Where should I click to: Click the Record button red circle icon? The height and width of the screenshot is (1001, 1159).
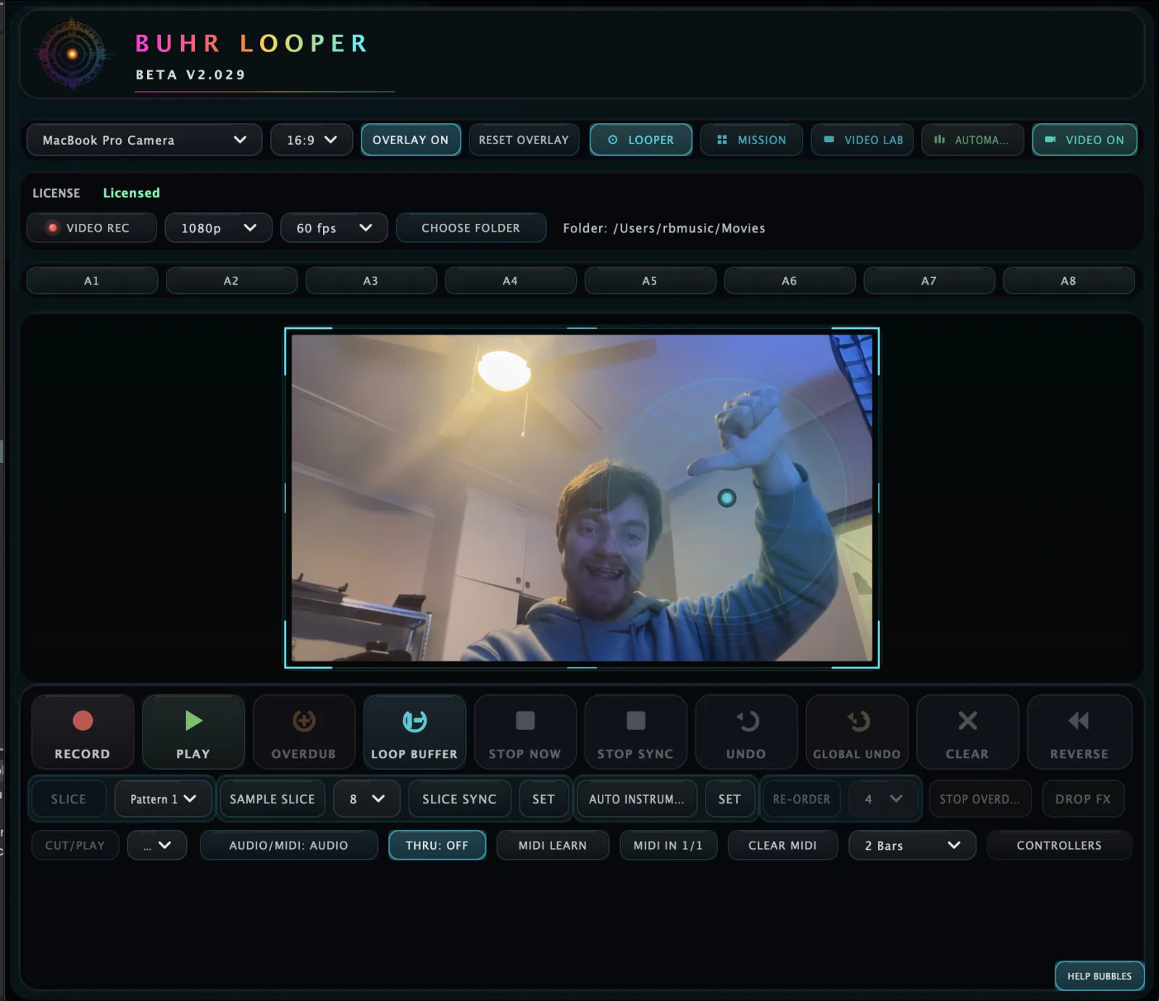coord(83,721)
